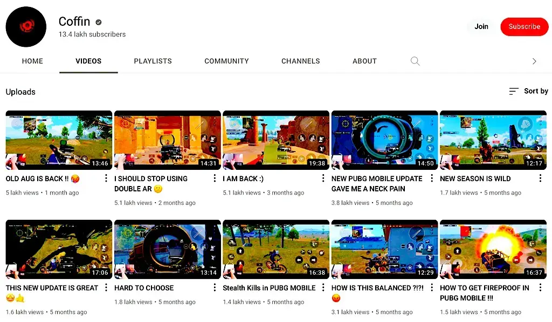
Task: Open options for THIS NEW UPDATE IS GREAT
Action: tap(106, 288)
